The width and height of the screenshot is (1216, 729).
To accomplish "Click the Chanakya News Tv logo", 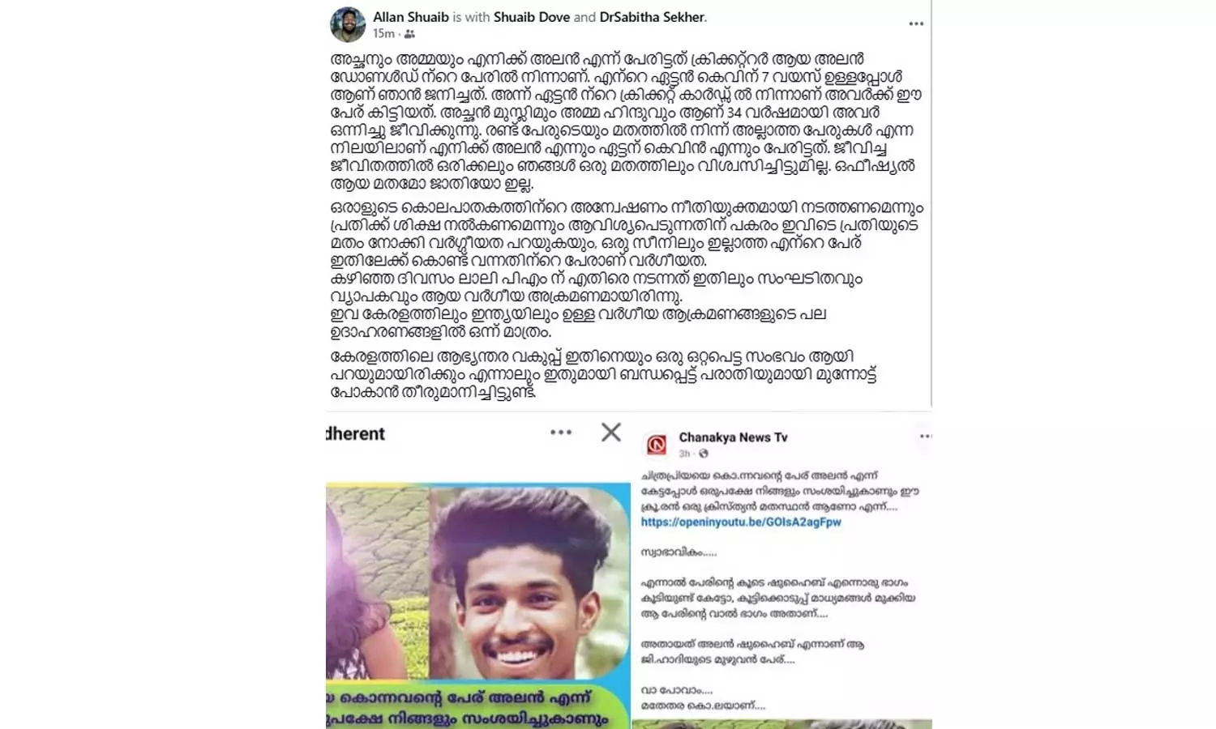I will click(x=656, y=444).
